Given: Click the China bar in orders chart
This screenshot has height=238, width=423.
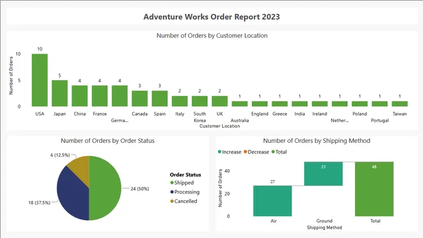Looking at the screenshot, I should pyautogui.click(x=79, y=96).
